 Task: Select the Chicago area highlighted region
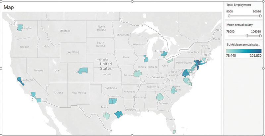[146, 59]
